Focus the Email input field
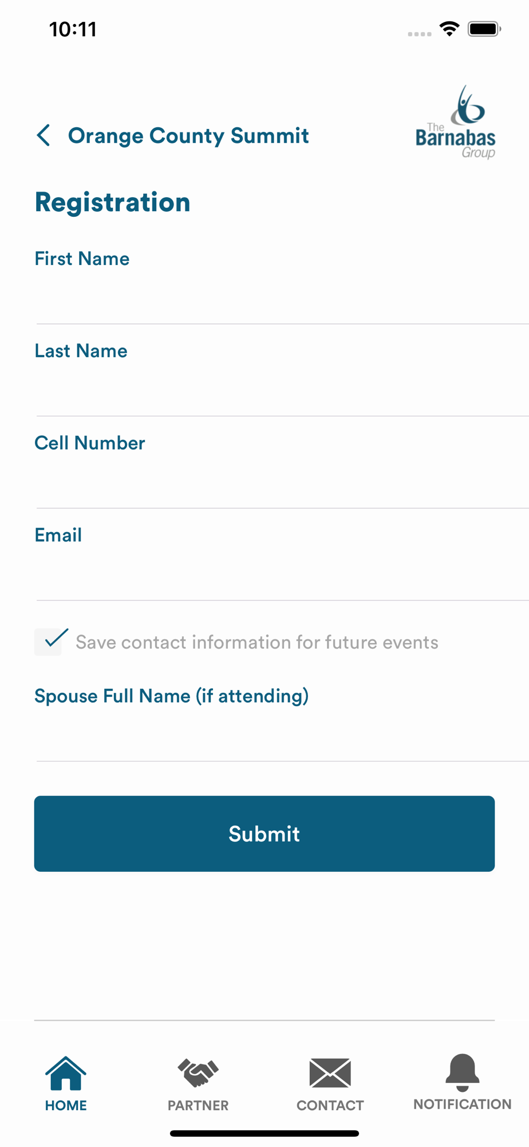 tap(283, 575)
